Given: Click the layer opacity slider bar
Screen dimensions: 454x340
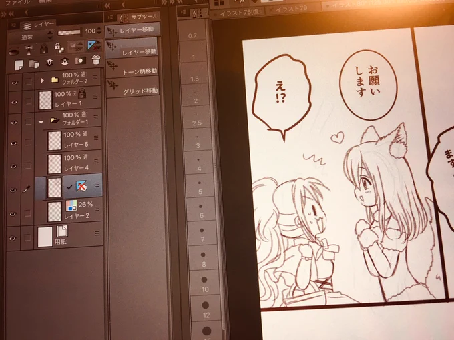Looking at the screenshot, I should 69,33.
